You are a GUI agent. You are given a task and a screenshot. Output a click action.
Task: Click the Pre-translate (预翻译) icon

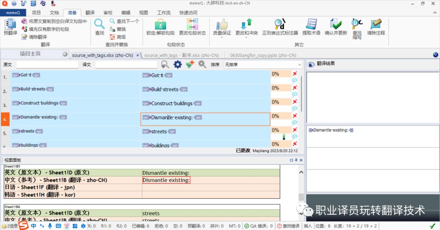(10, 27)
